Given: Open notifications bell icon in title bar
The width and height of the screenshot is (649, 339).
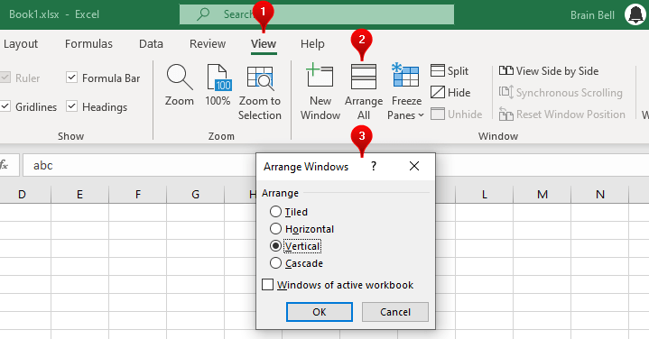Looking at the screenshot, I should 635,14.
